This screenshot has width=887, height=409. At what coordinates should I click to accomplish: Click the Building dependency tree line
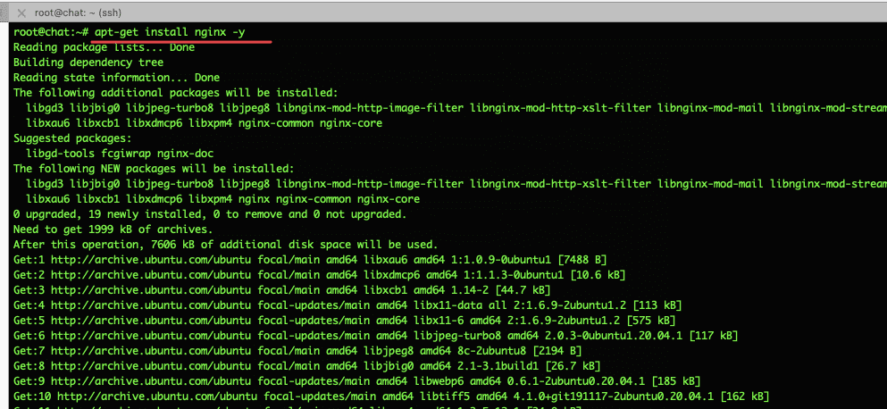pos(88,63)
